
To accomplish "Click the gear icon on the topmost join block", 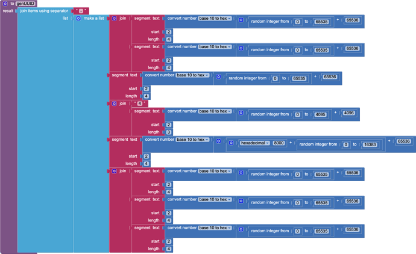I will coord(115,19).
